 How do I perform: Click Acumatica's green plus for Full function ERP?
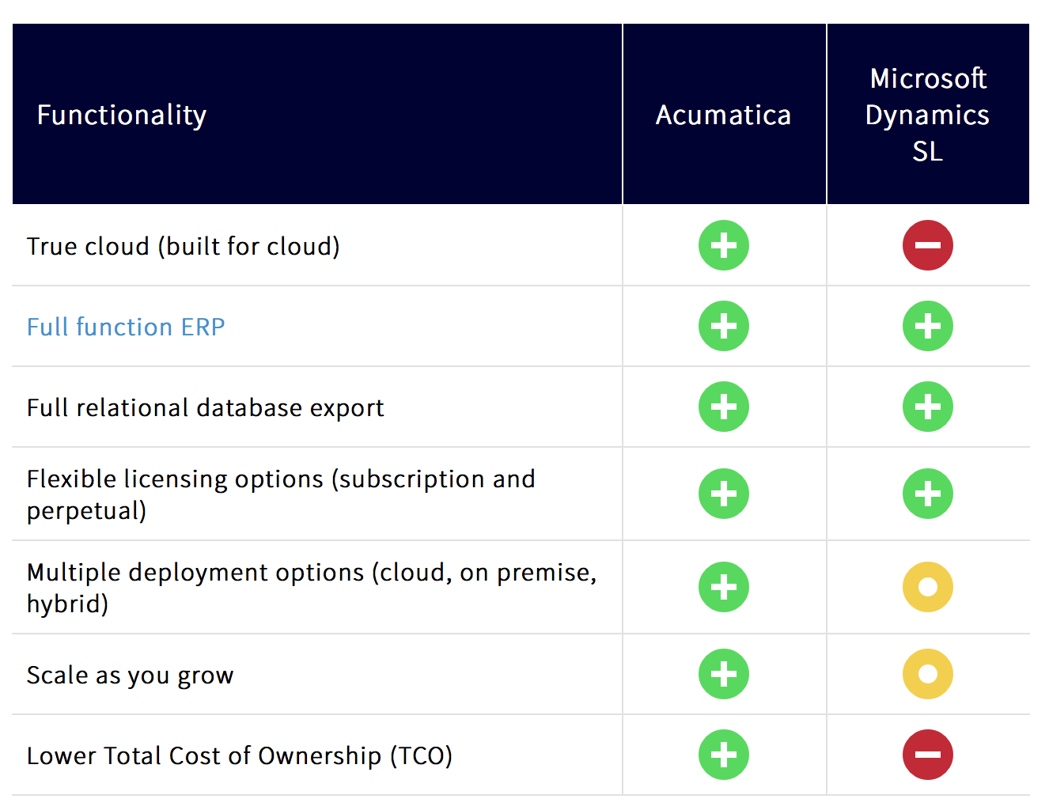coord(723,326)
